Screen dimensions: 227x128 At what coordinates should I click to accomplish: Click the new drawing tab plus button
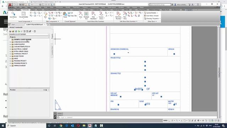49,25
